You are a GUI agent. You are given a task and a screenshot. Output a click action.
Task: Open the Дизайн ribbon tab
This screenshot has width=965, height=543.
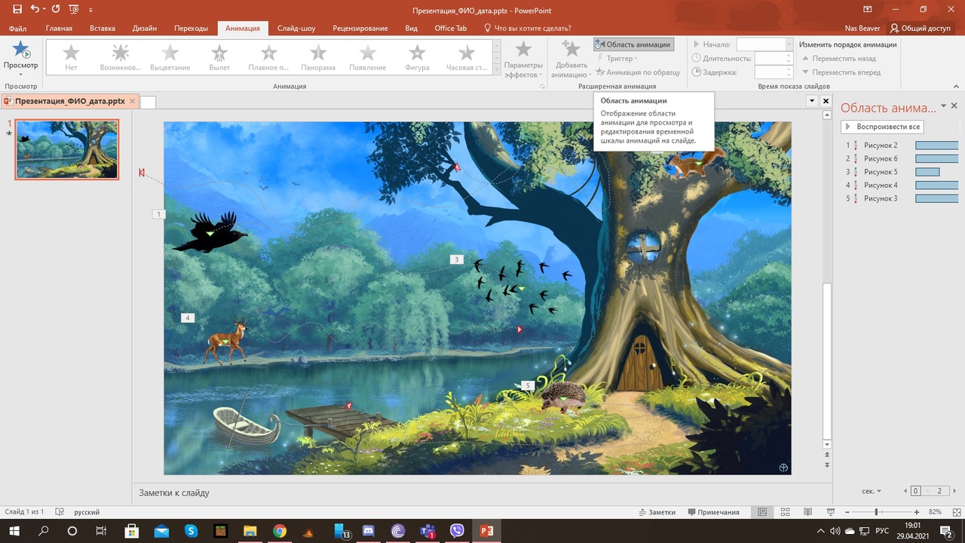point(145,29)
